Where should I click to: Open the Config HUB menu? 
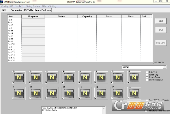tap(7, 6)
